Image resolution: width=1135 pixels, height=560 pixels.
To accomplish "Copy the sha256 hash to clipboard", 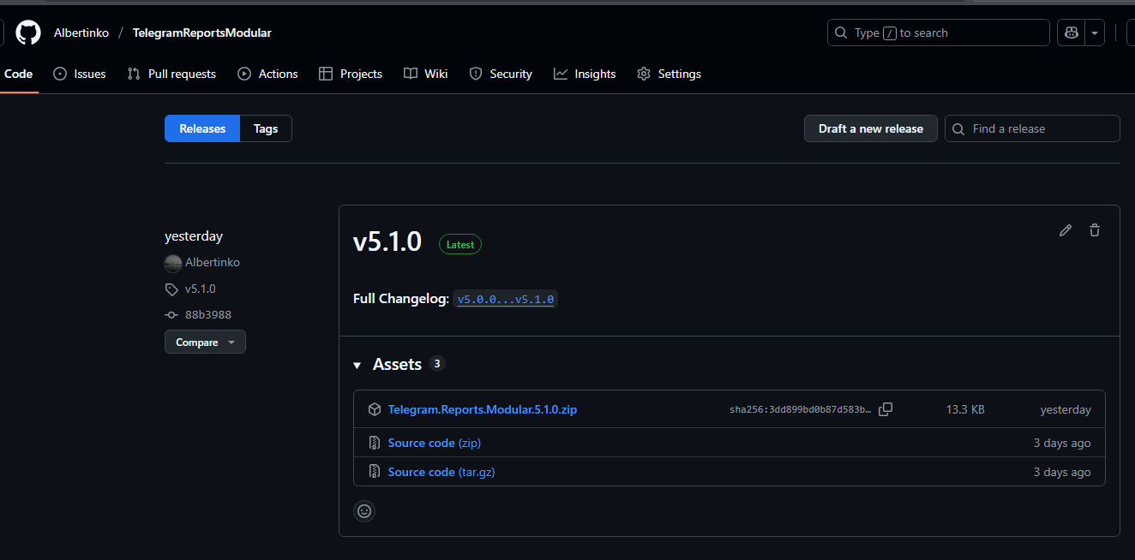I will tap(886, 409).
